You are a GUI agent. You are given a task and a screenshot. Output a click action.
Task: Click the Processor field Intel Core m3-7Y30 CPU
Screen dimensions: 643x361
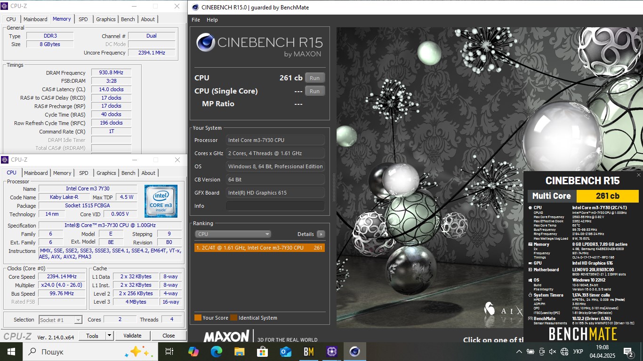(275, 140)
